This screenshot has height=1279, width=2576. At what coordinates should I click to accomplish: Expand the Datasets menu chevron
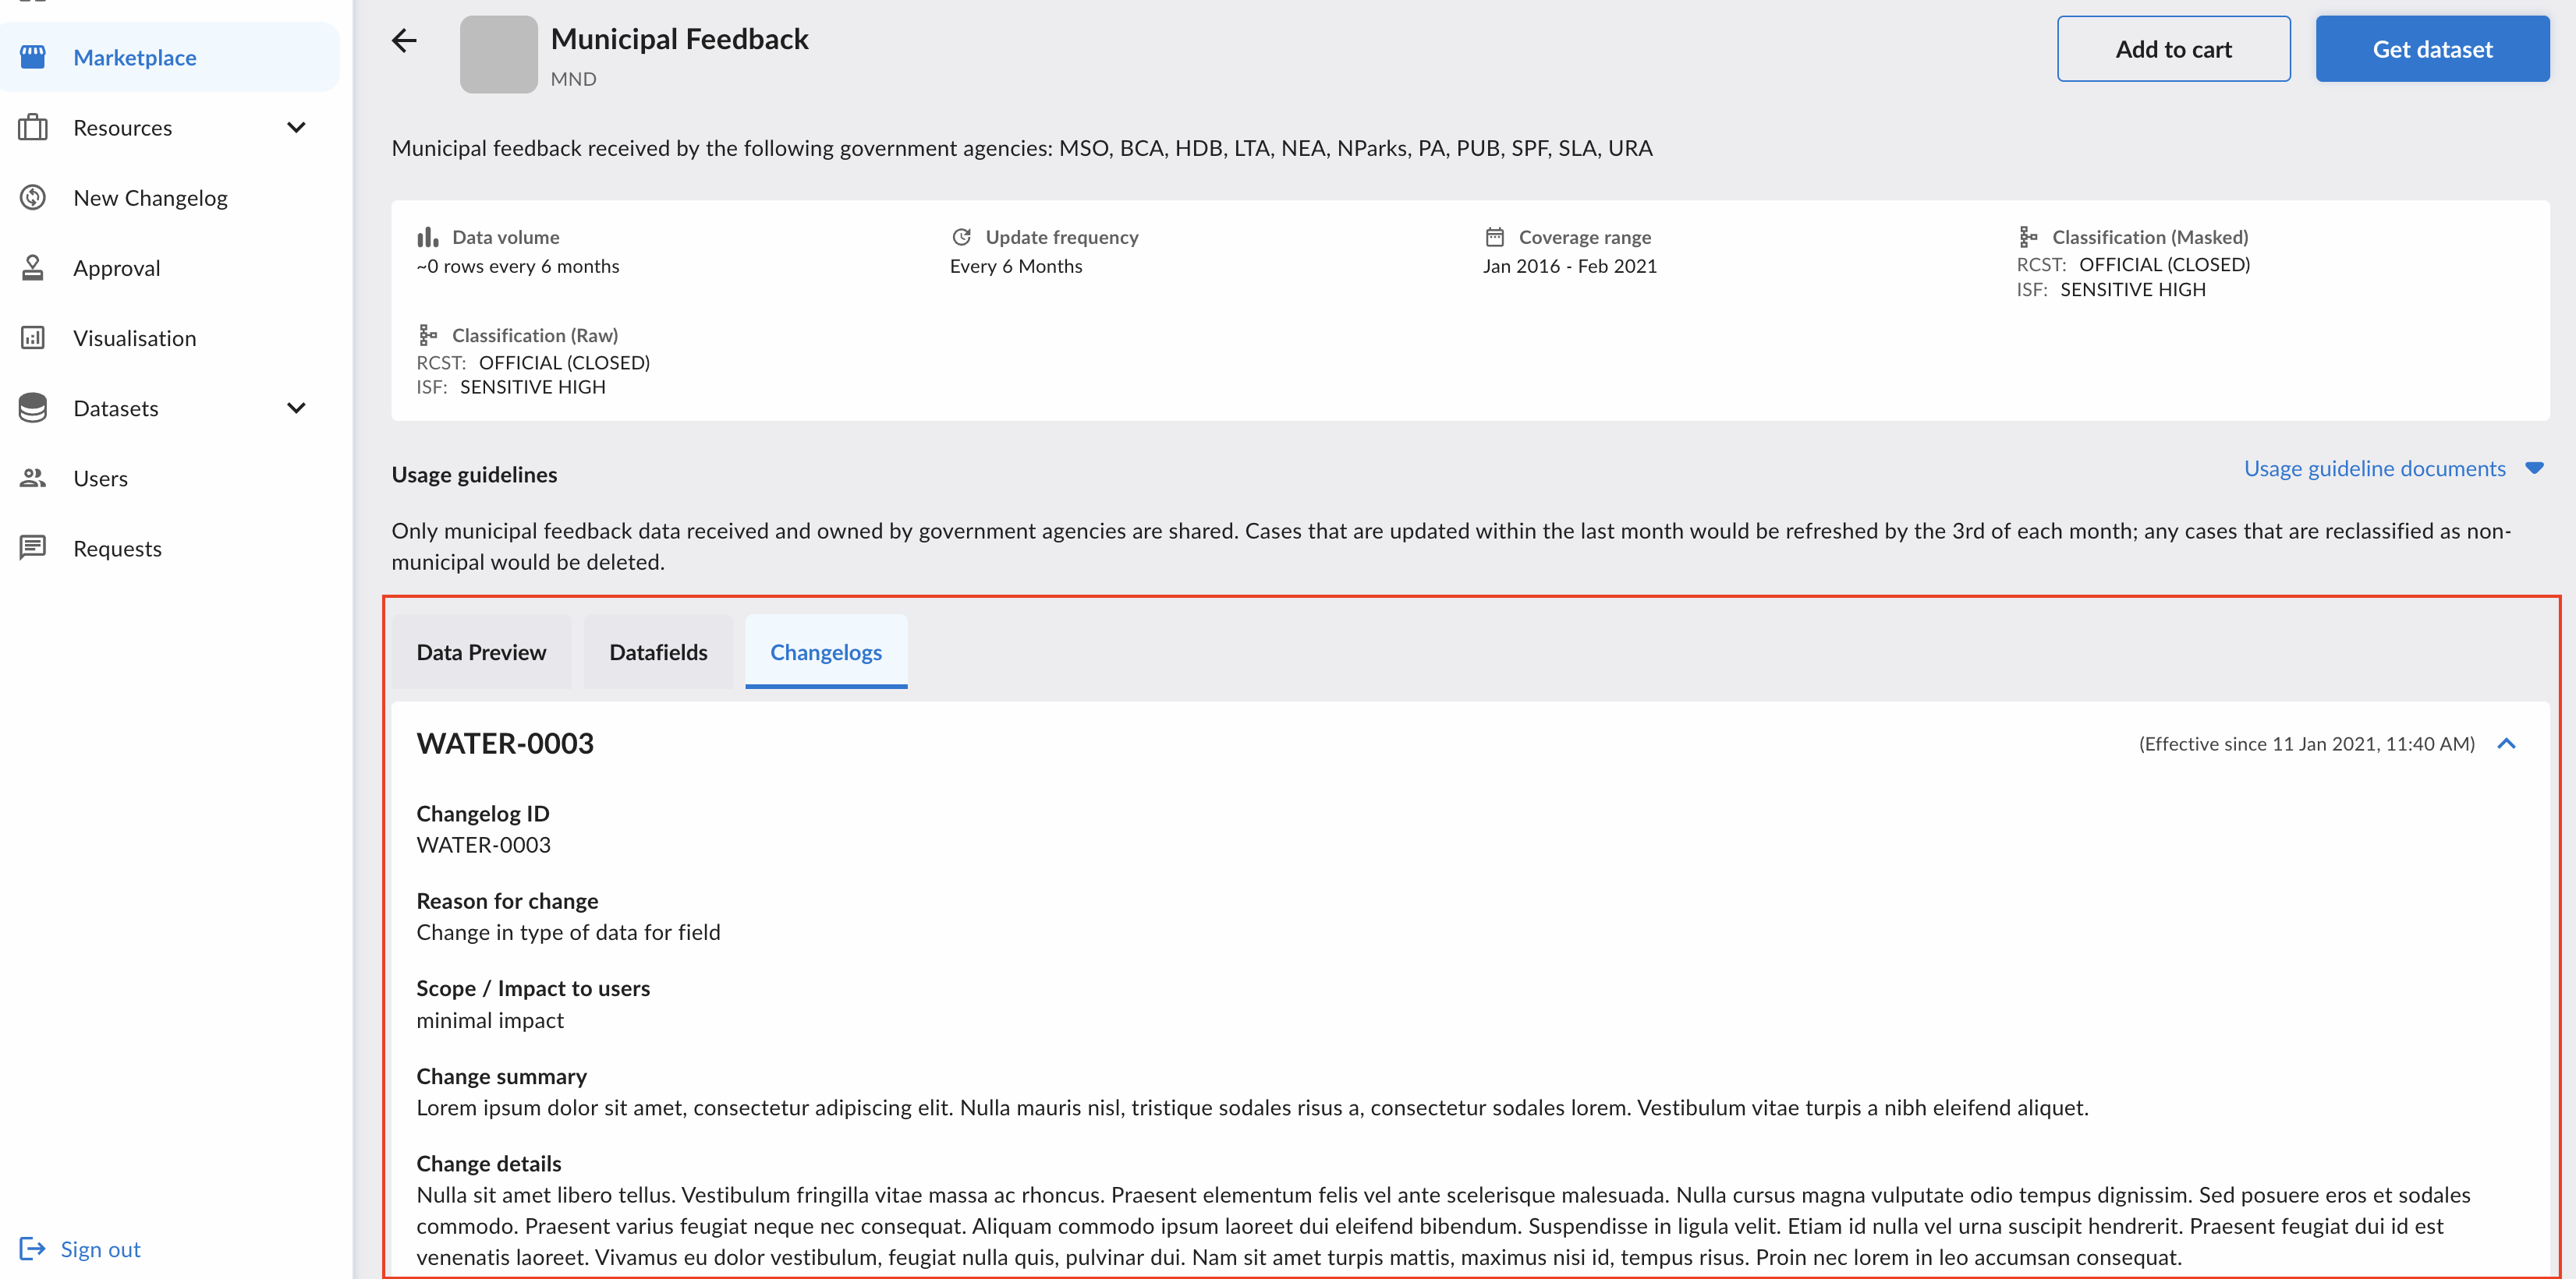tap(296, 408)
